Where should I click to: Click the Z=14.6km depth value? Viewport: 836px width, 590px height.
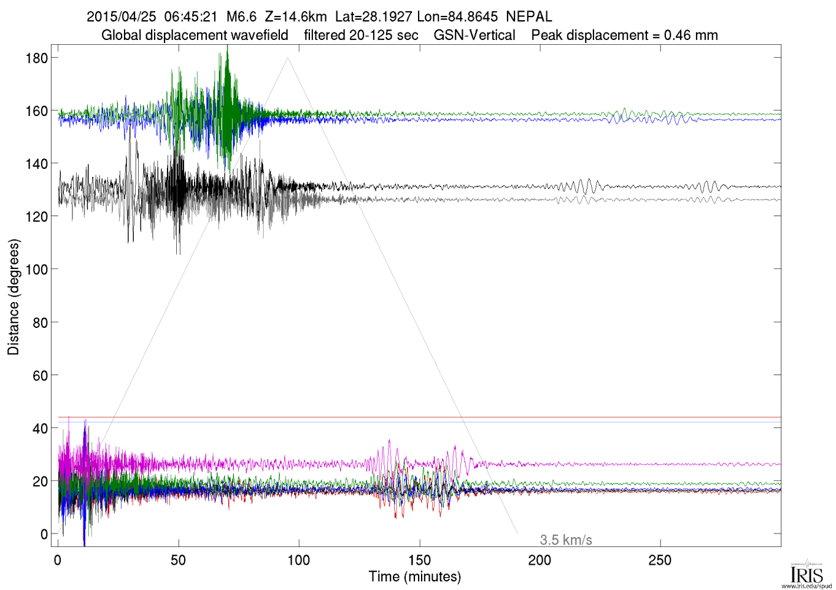pyautogui.click(x=295, y=17)
